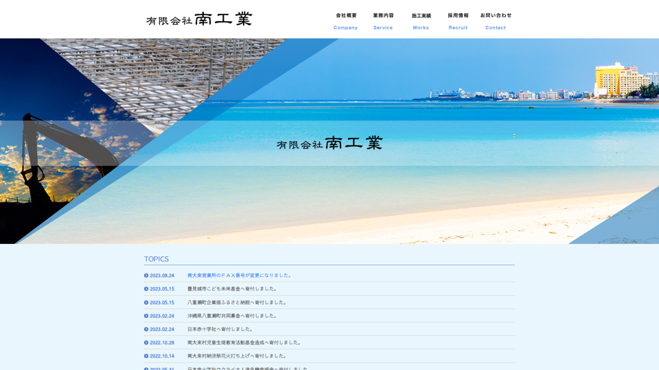Viewport: 659px width, 370px height.
Task: Select the 南大東村納涼祭花火 topic entry
Action: pyautogui.click(x=237, y=356)
